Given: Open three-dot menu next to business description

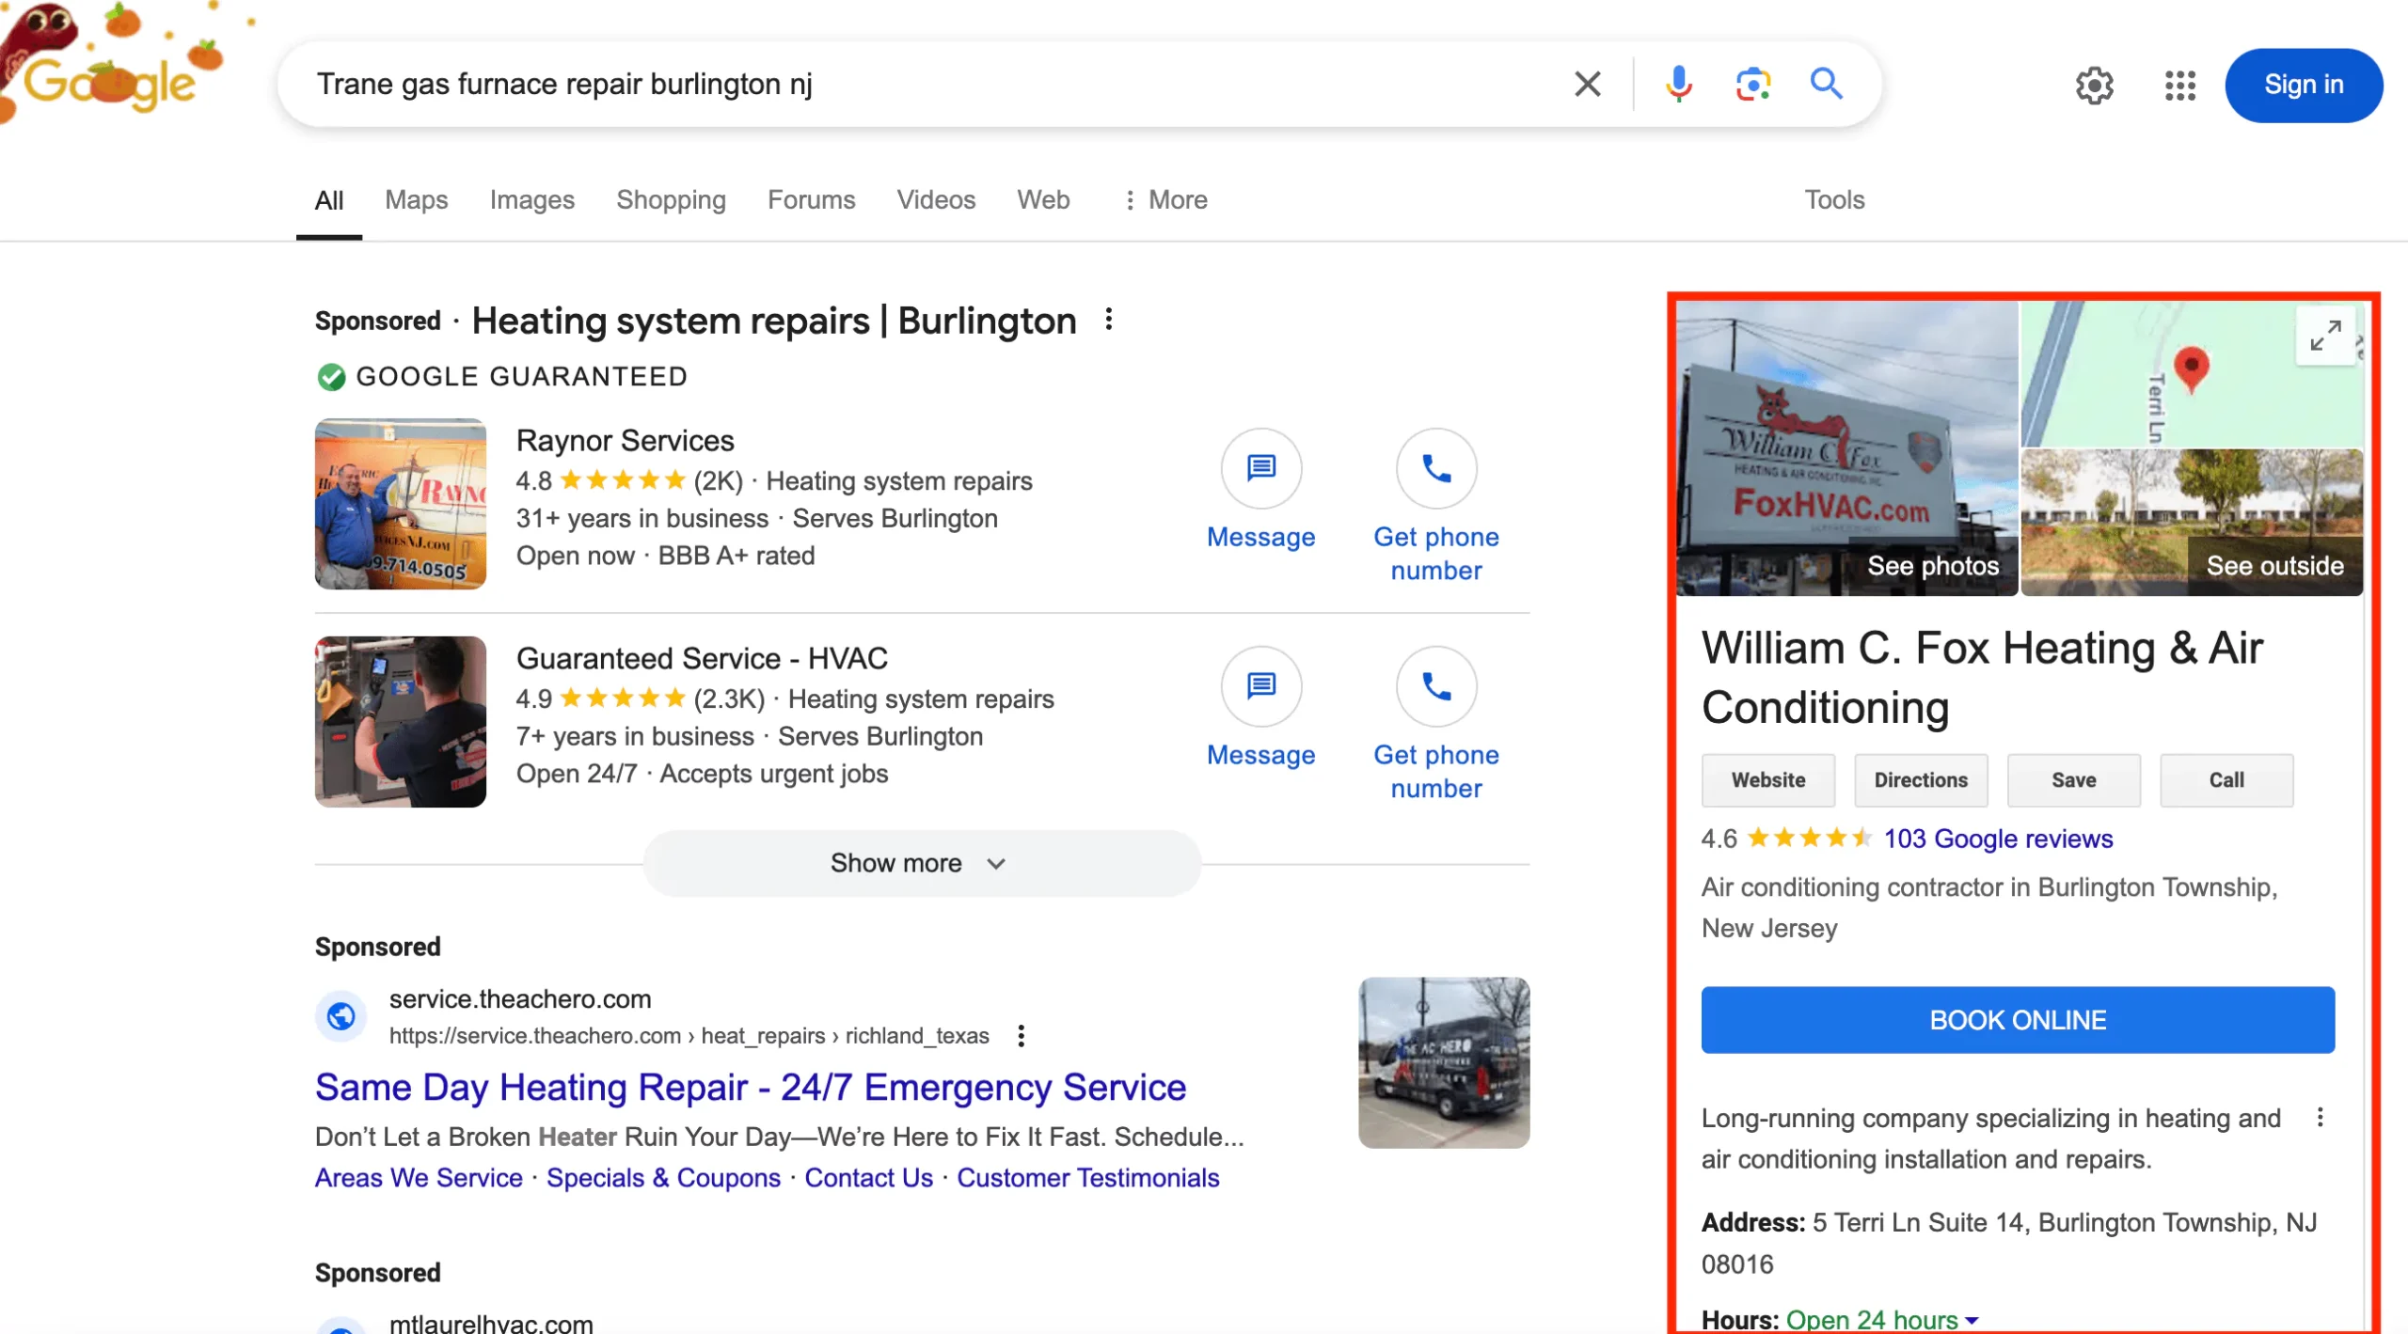Looking at the screenshot, I should 2320,1117.
